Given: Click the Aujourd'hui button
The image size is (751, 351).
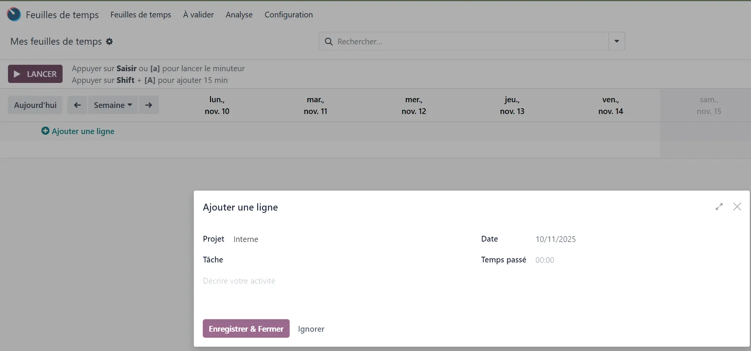Looking at the screenshot, I should click(x=35, y=105).
